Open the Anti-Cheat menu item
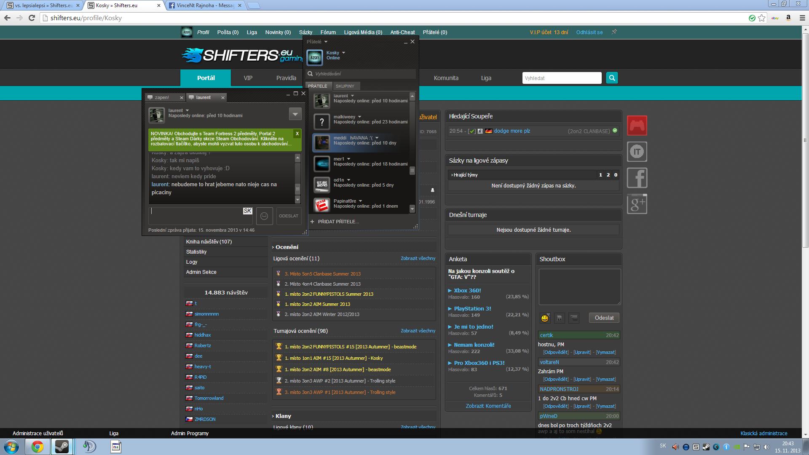809x455 pixels. 402,32
